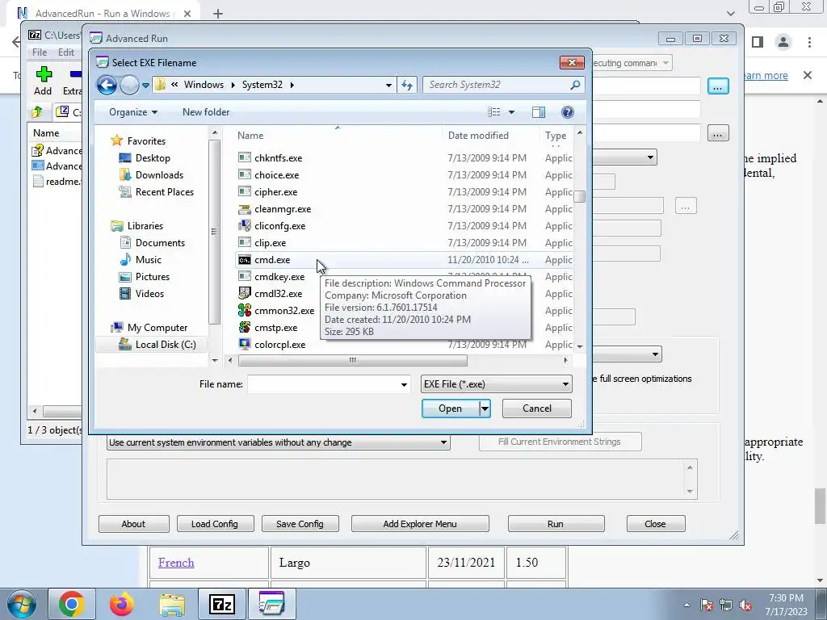
Task: Click Cancel in the file dialog
Action: point(536,408)
